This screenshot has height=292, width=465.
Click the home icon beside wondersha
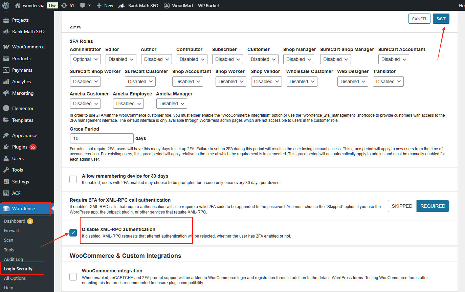[x=18, y=5]
